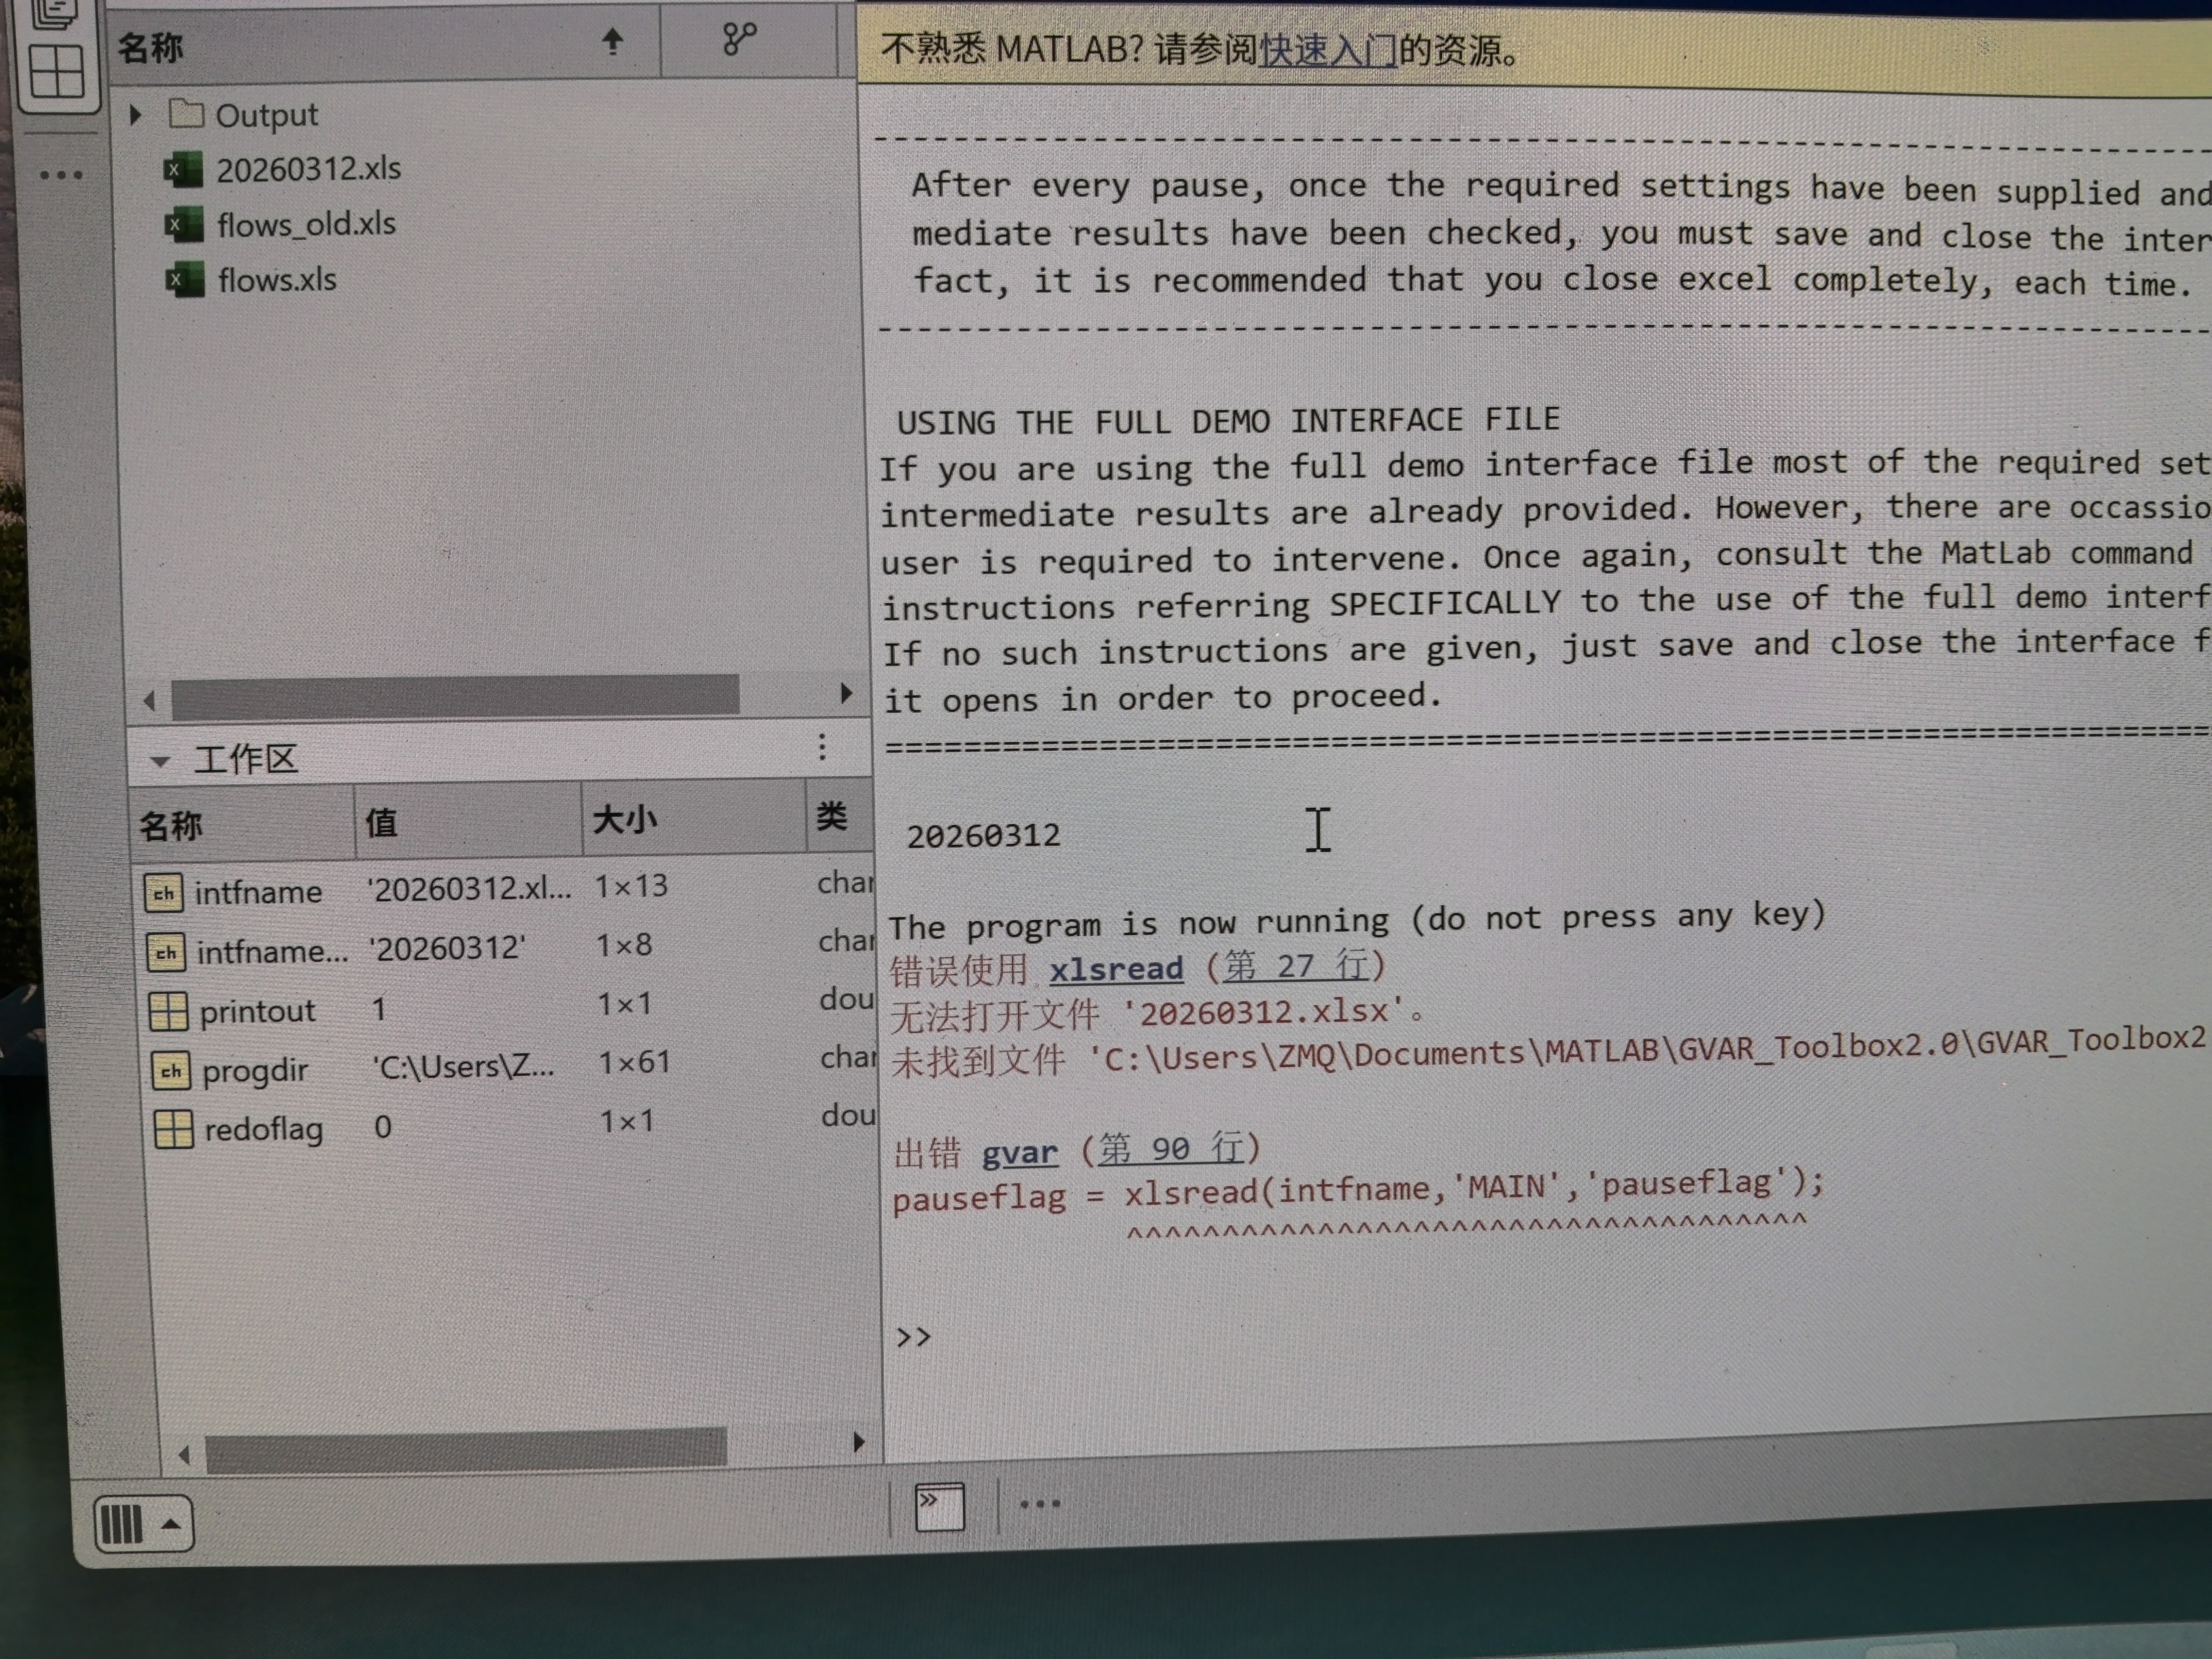The image size is (2212, 1659).
Task: Collapse the 工作区 workspace panel
Action: pos(159,762)
